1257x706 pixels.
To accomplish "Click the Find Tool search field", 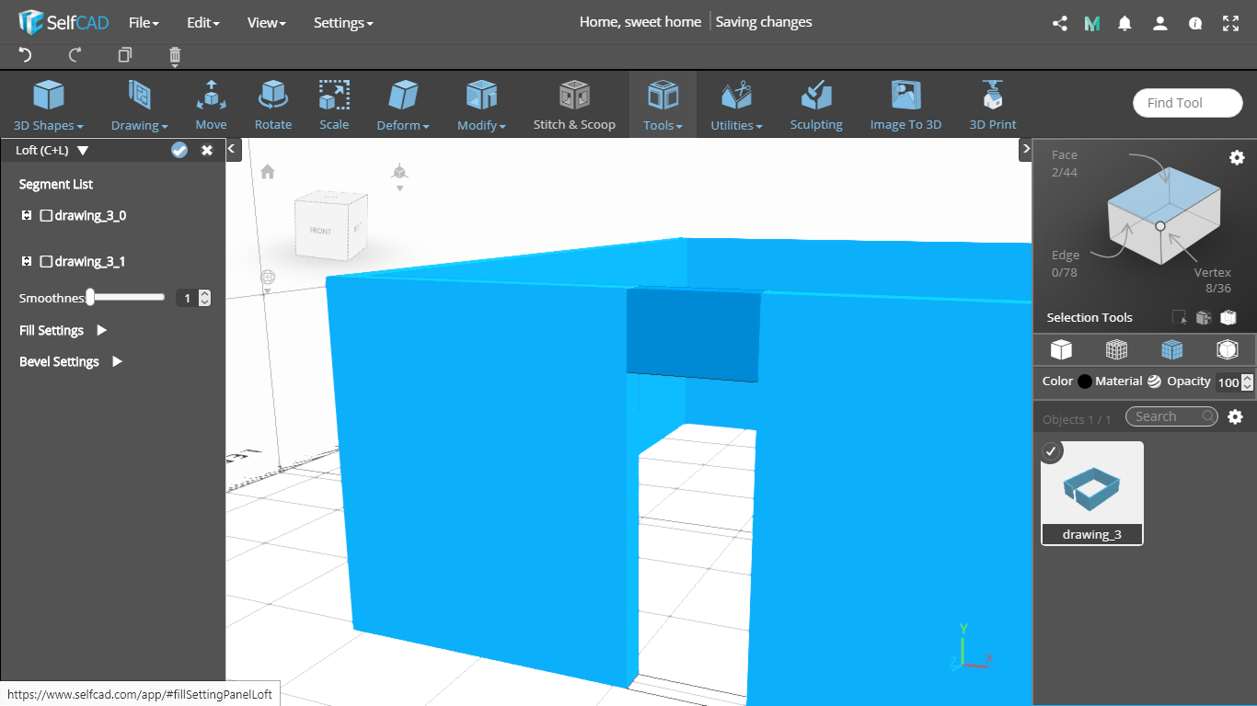I will click(x=1188, y=103).
